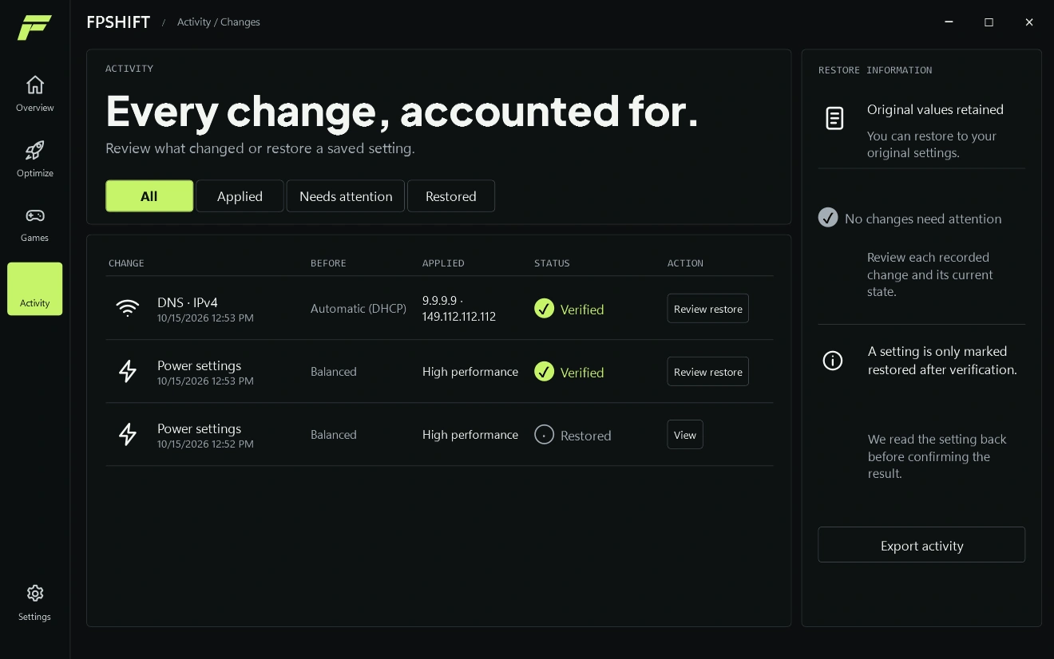Click the APPLIED column header

click(x=443, y=263)
